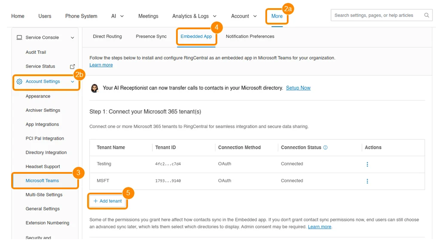This screenshot has width=444, height=246.
Task: Open Service Status external link icon
Action: coord(73,66)
